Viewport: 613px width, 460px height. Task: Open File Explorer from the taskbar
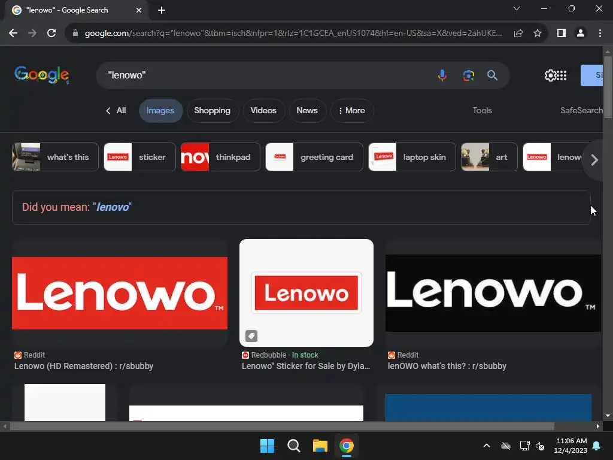coord(320,446)
